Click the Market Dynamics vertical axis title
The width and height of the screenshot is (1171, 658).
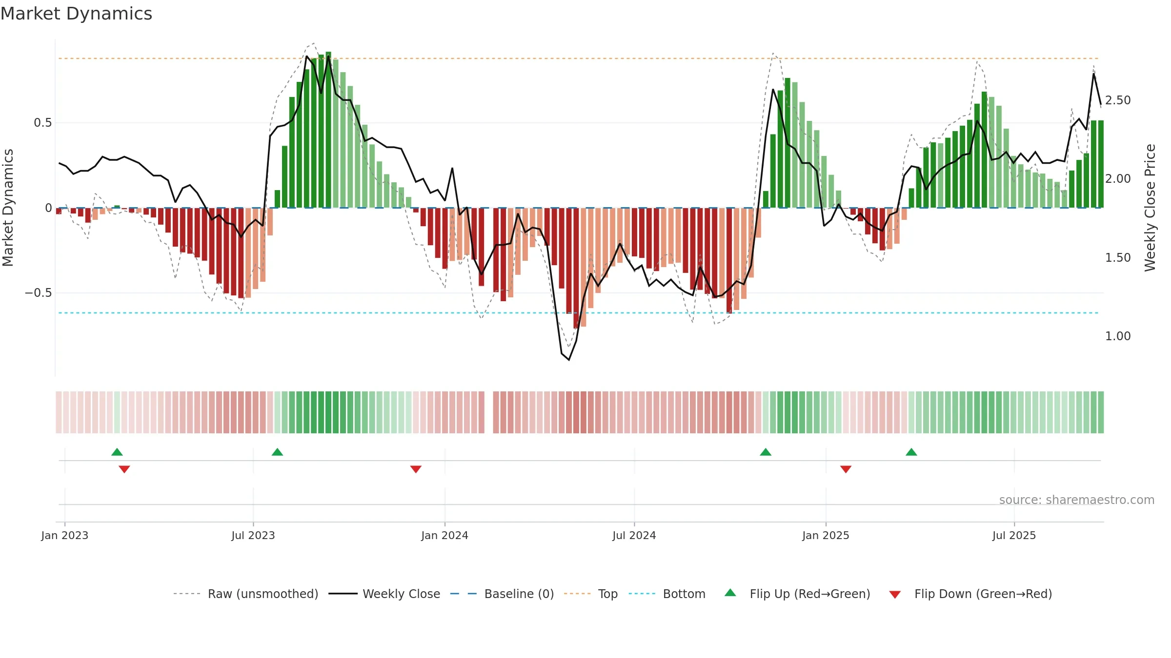pyautogui.click(x=8, y=208)
